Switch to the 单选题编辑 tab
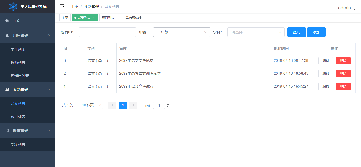Viewport: 361px width, 167px height. pyautogui.click(x=133, y=18)
